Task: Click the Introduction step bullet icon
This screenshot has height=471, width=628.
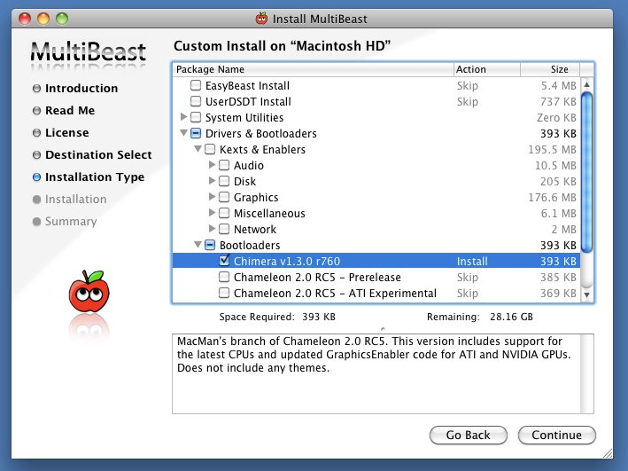Action: pos(36,89)
